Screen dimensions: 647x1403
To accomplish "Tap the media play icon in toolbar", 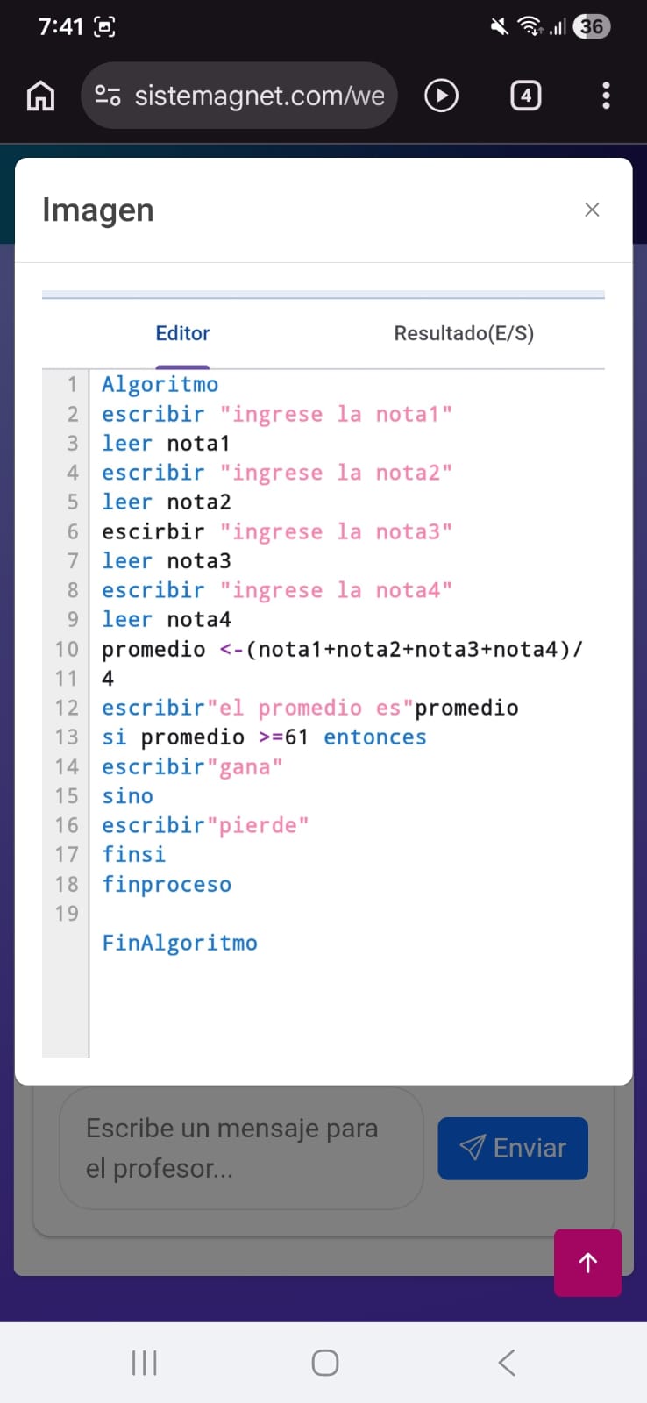I will pyautogui.click(x=441, y=96).
